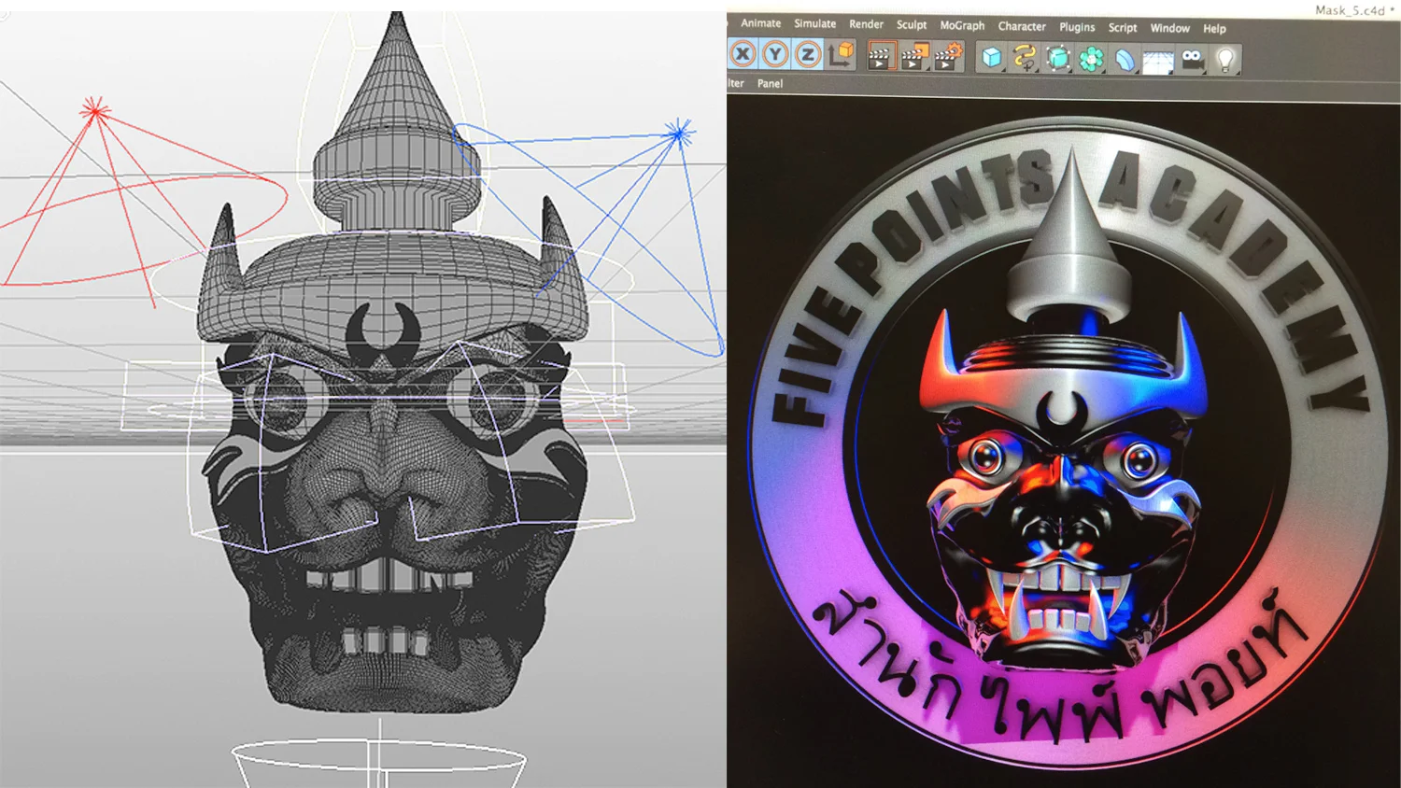
Task: Open the Simulate menu
Action: (x=814, y=23)
